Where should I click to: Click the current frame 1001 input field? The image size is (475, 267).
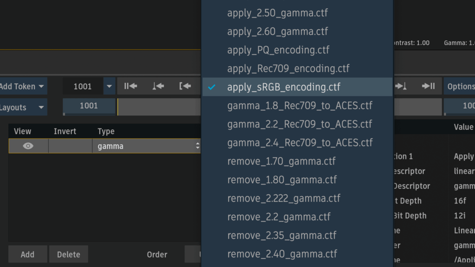83,86
